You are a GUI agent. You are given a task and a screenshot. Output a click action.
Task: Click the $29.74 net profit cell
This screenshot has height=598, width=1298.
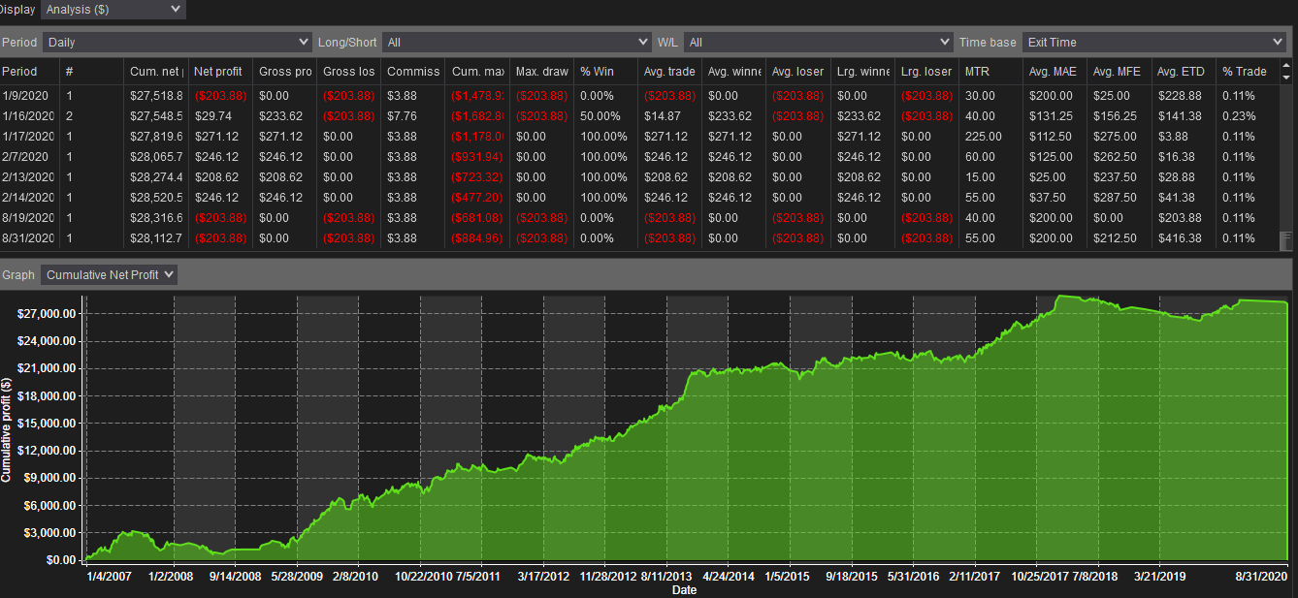pyautogui.click(x=220, y=116)
